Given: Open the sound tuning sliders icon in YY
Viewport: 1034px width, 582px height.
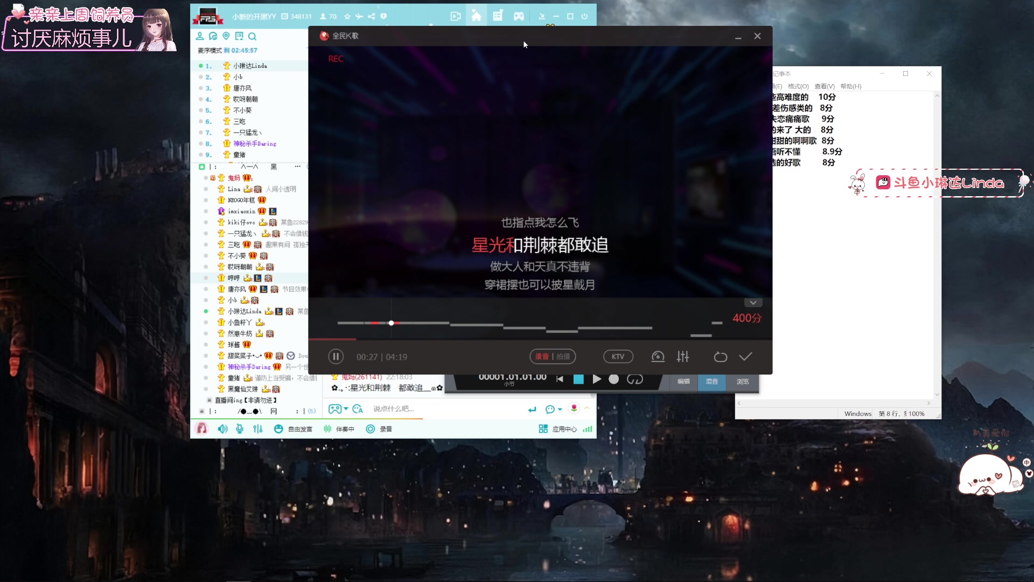Looking at the screenshot, I should [258, 429].
